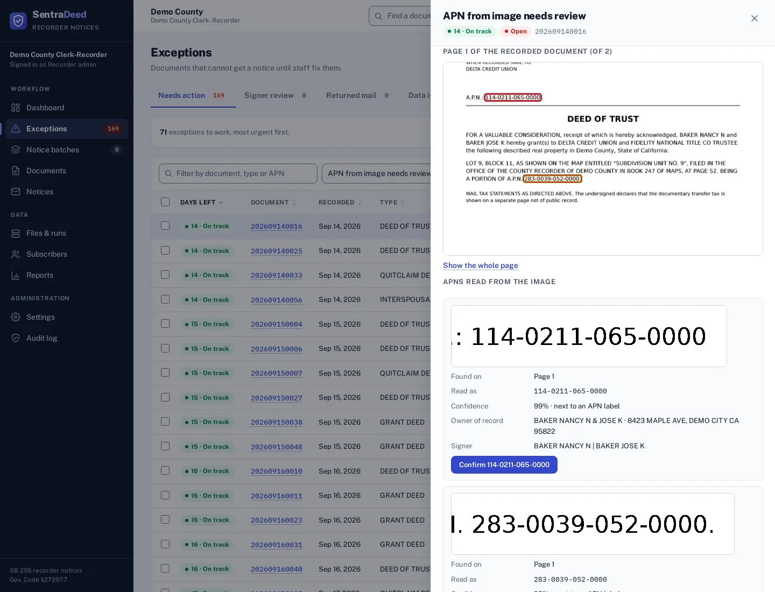Select checkbox for document 202609150004

pos(165,323)
